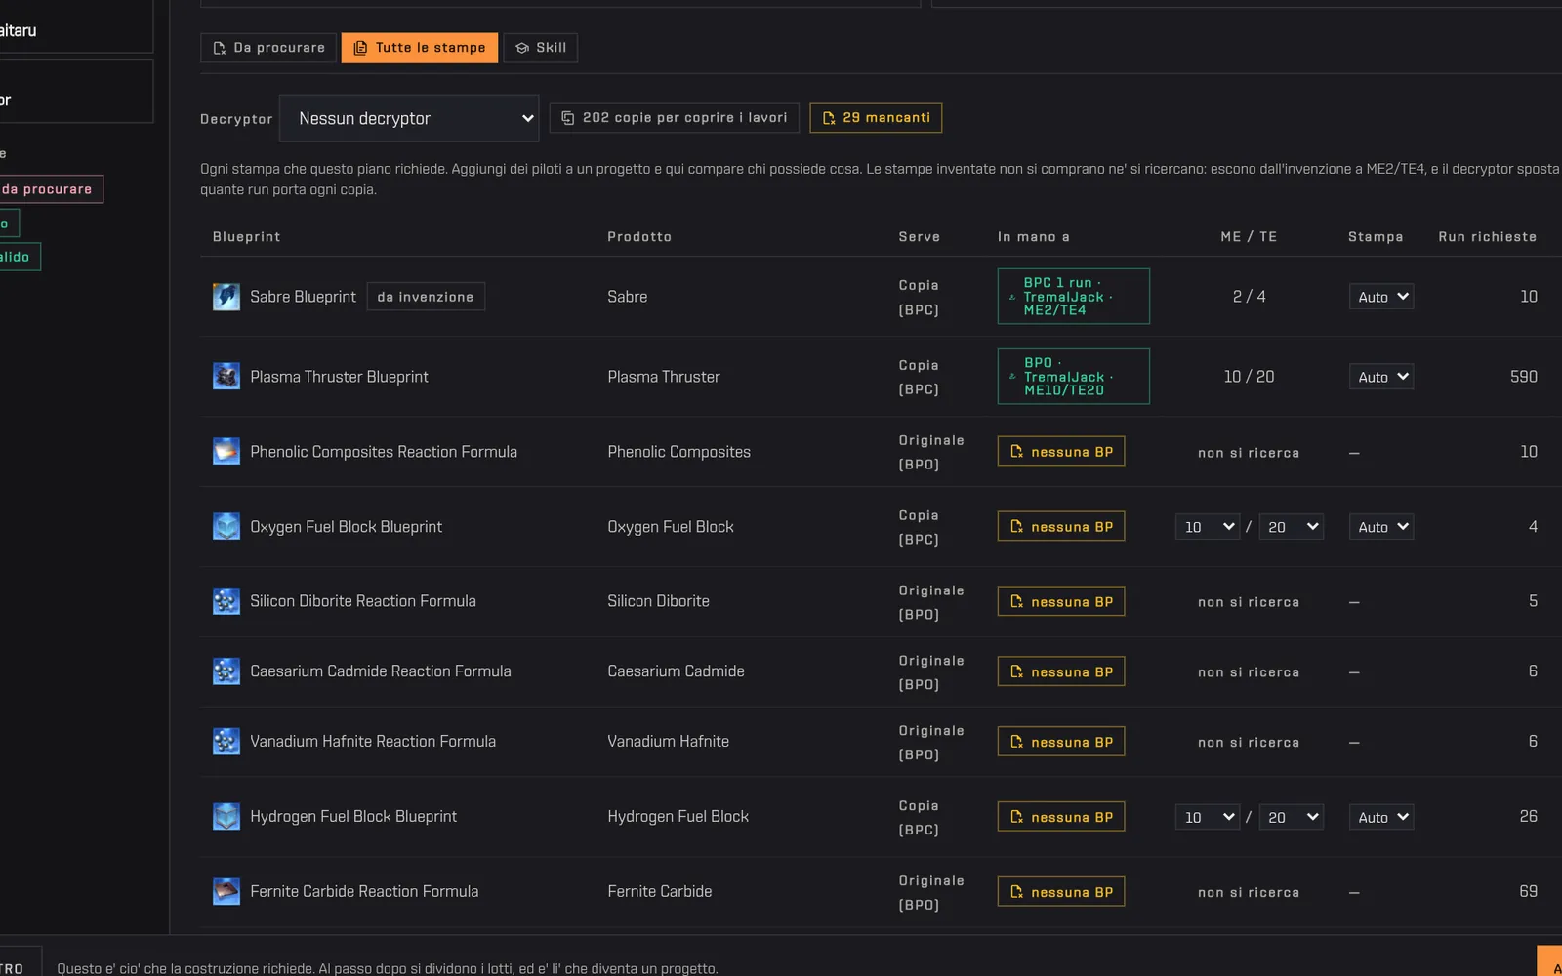Click the 202 copie per coprire i lavori button

pos(675,118)
